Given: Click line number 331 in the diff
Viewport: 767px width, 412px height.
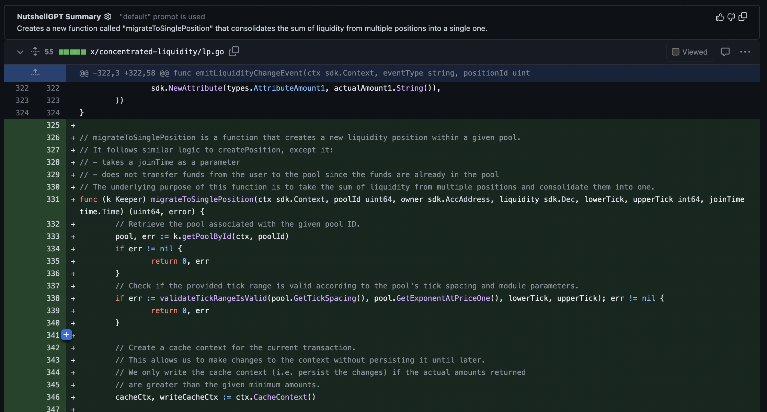Looking at the screenshot, I should coord(53,199).
